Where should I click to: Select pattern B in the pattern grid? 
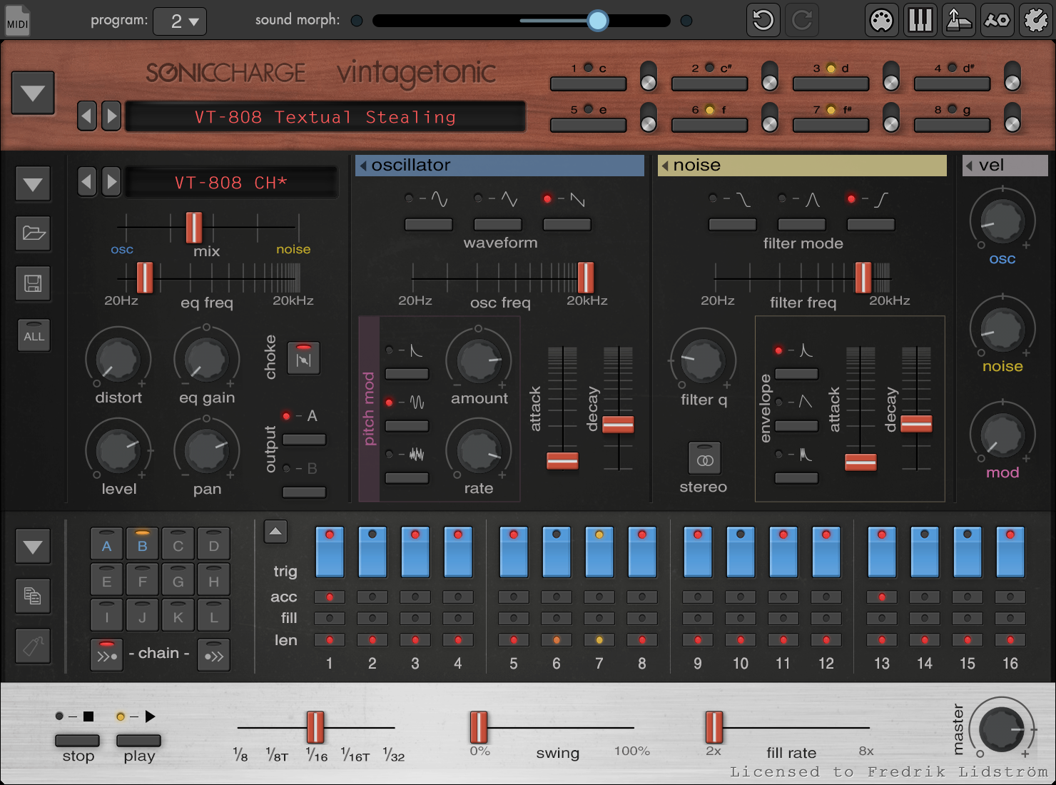(x=142, y=546)
